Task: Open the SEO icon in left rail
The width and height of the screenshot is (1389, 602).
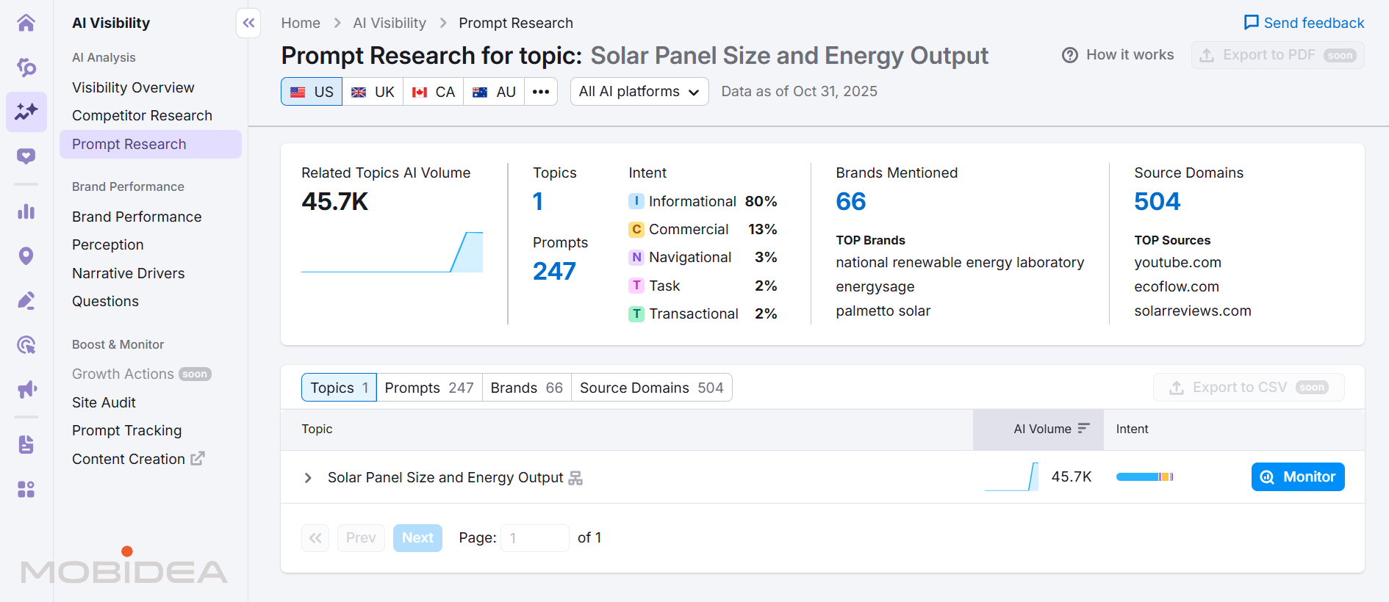Action: [26, 68]
